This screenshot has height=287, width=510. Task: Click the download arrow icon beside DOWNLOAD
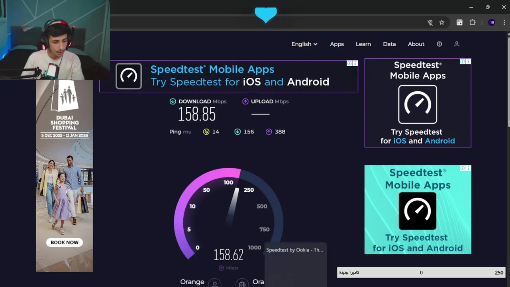point(173,102)
